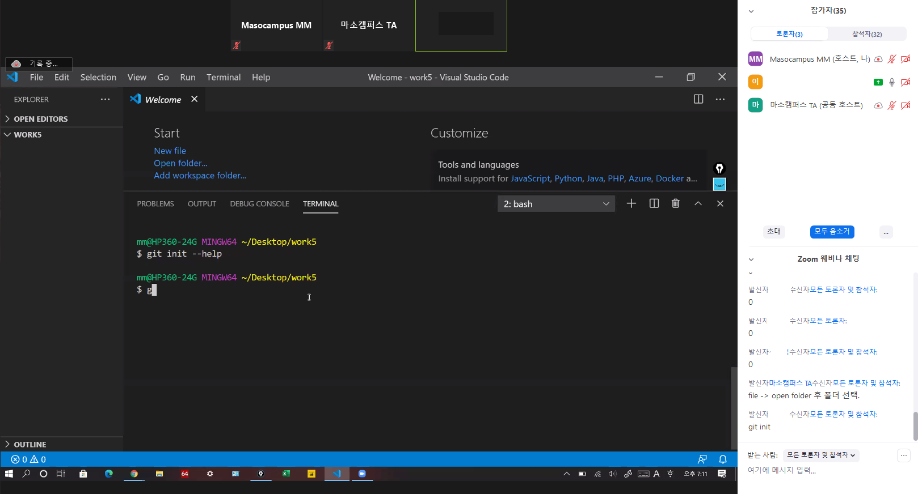
Task: Open notifications bell in status bar
Action: pyautogui.click(x=722, y=459)
